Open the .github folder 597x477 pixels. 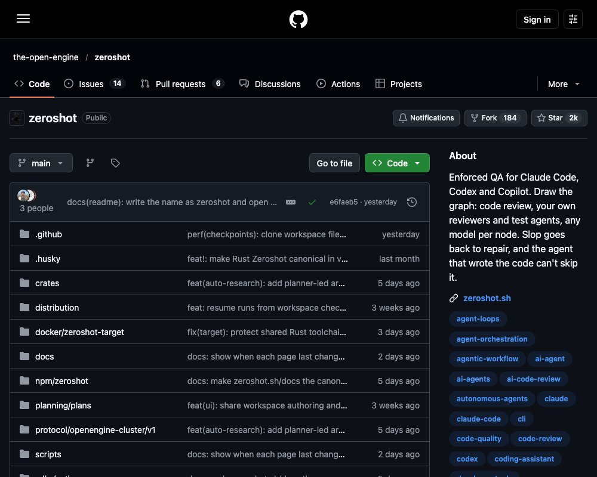pos(48,234)
